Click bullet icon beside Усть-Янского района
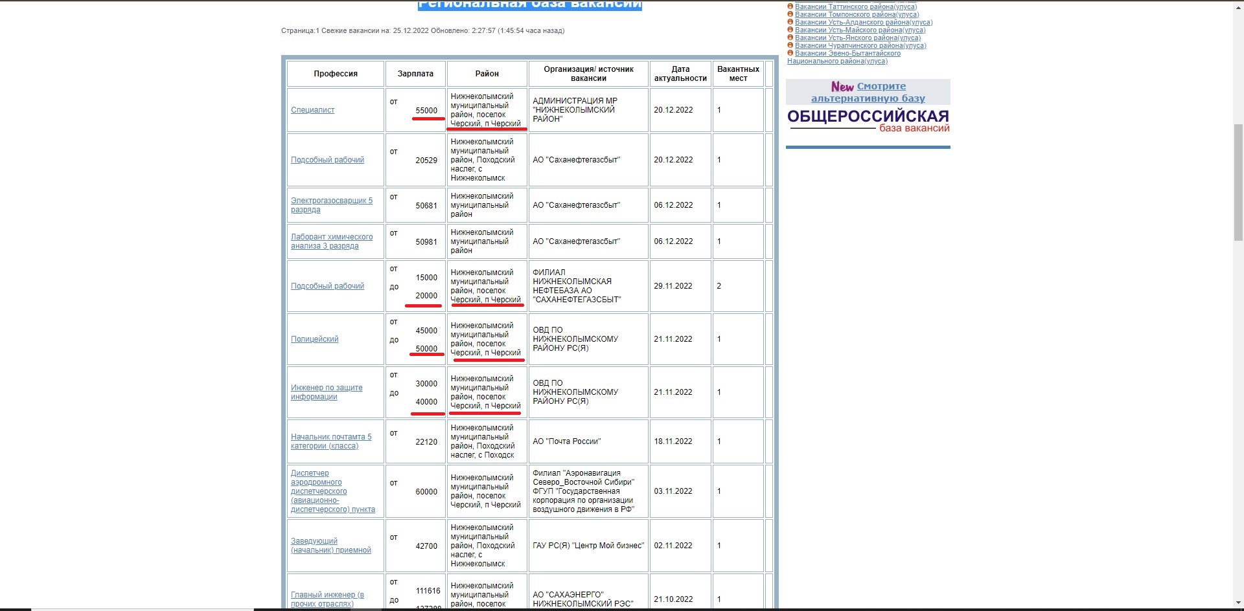The height and width of the screenshot is (611, 1244). click(790, 38)
